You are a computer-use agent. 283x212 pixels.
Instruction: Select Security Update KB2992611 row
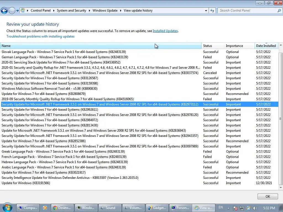pyautogui.click(x=140, y=110)
